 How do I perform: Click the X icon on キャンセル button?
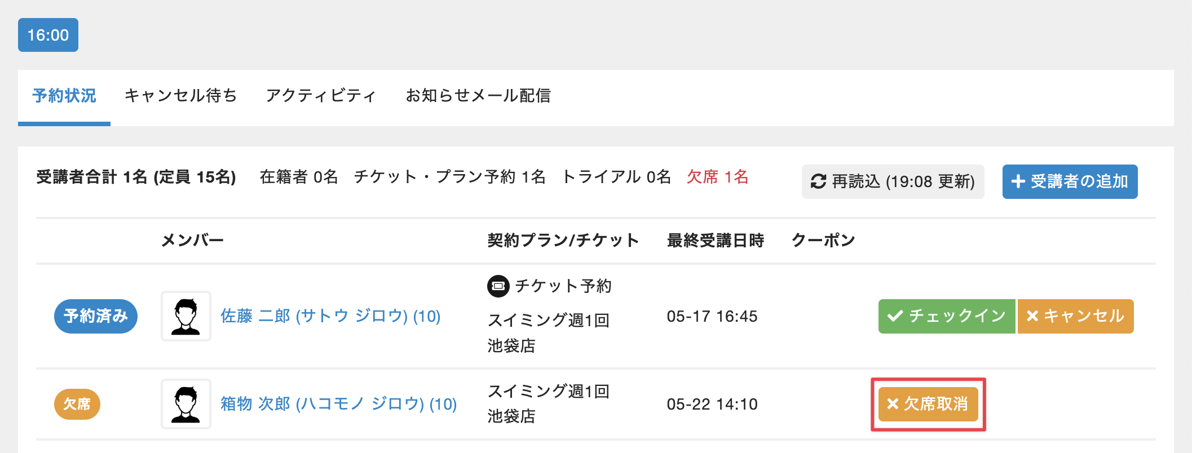point(1032,316)
